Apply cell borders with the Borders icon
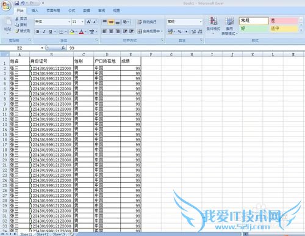 pos(61,32)
